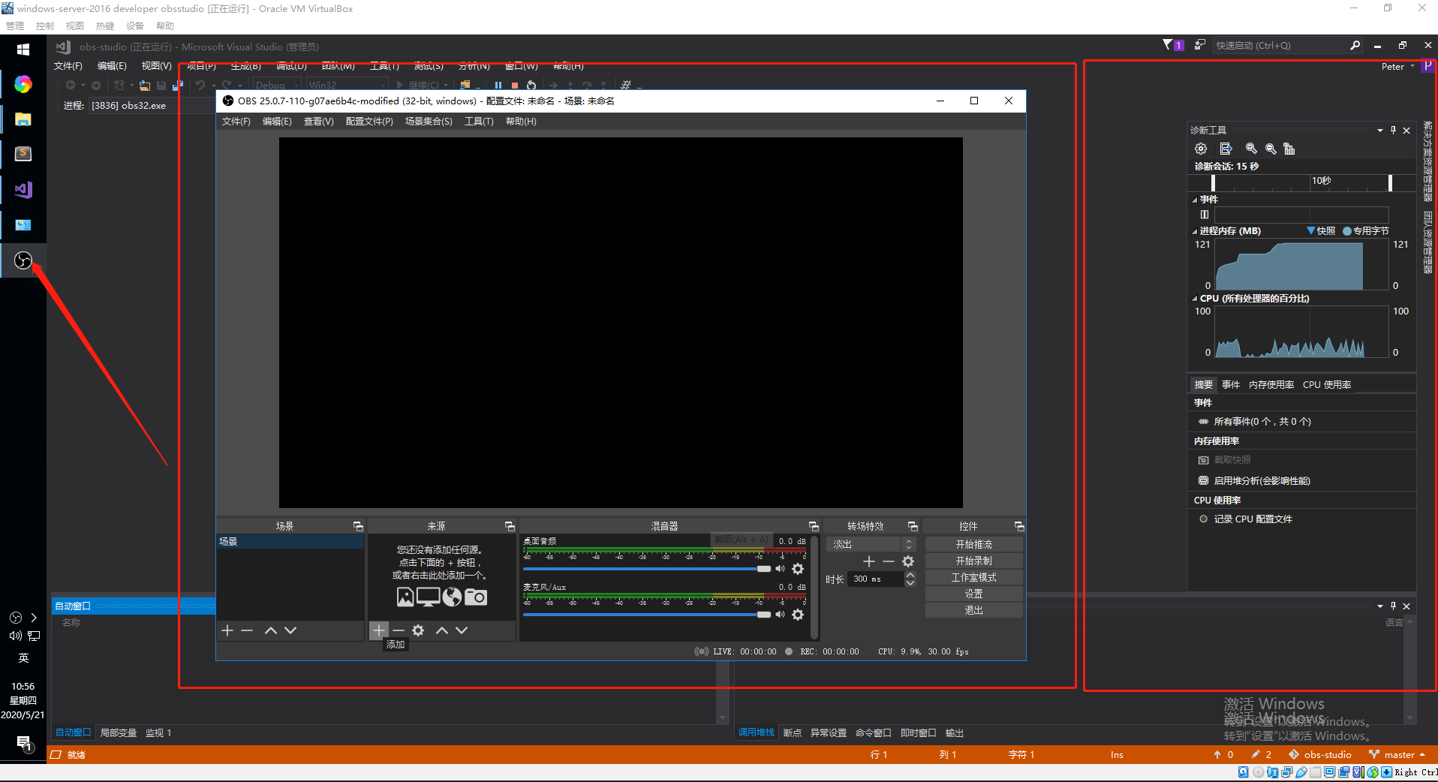Image resolution: width=1438 pixels, height=782 pixels.
Task: Open Visual Studio View menu
Action: pos(156,66)
